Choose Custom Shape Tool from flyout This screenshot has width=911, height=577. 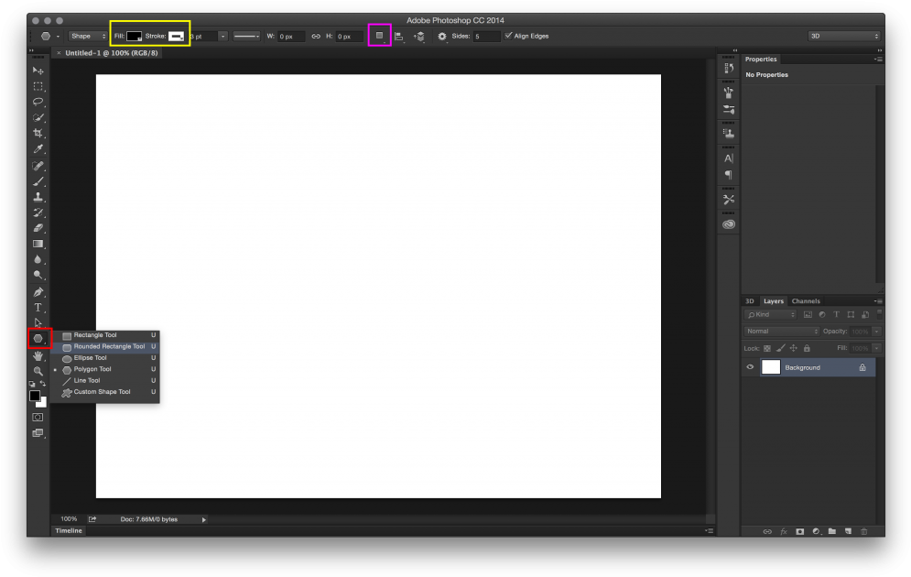pos(102,392)
